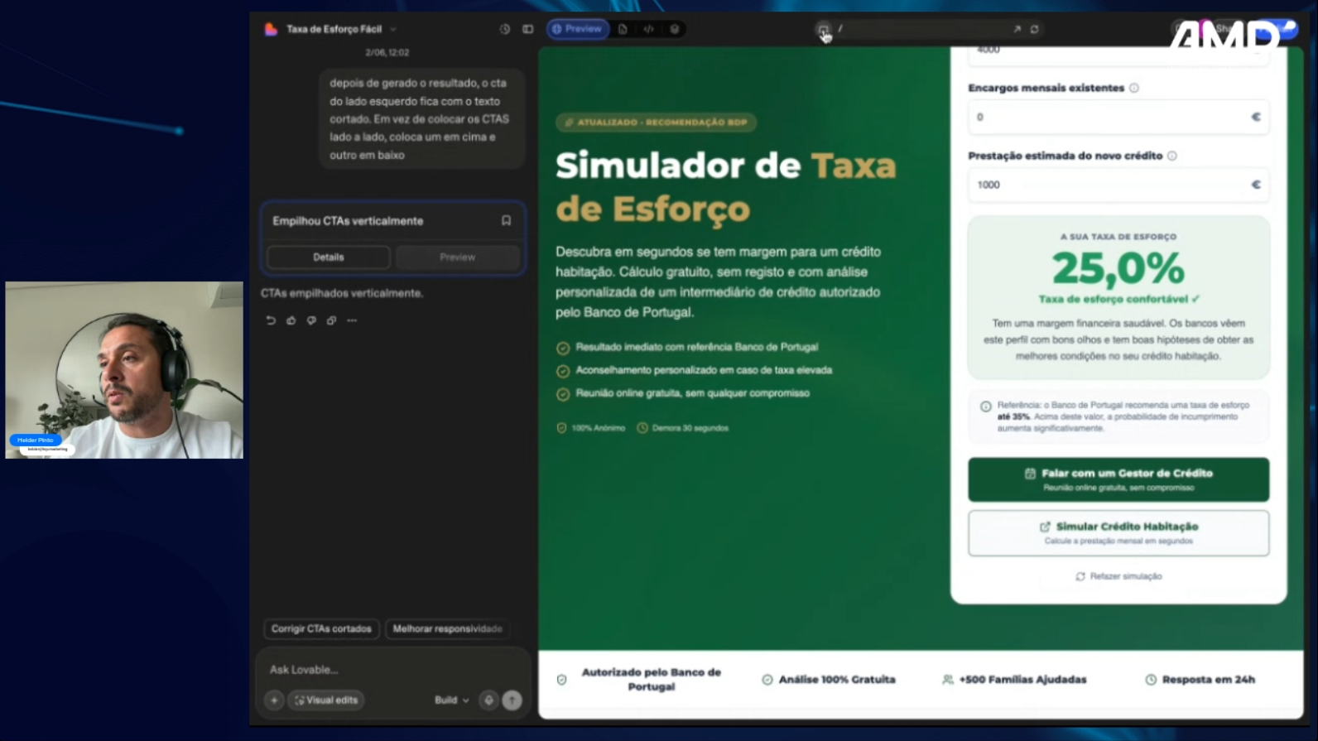This screenshot has width=1318, height=741.
Task: Click the undo arrow under the reply
Action: click(271, 320)
